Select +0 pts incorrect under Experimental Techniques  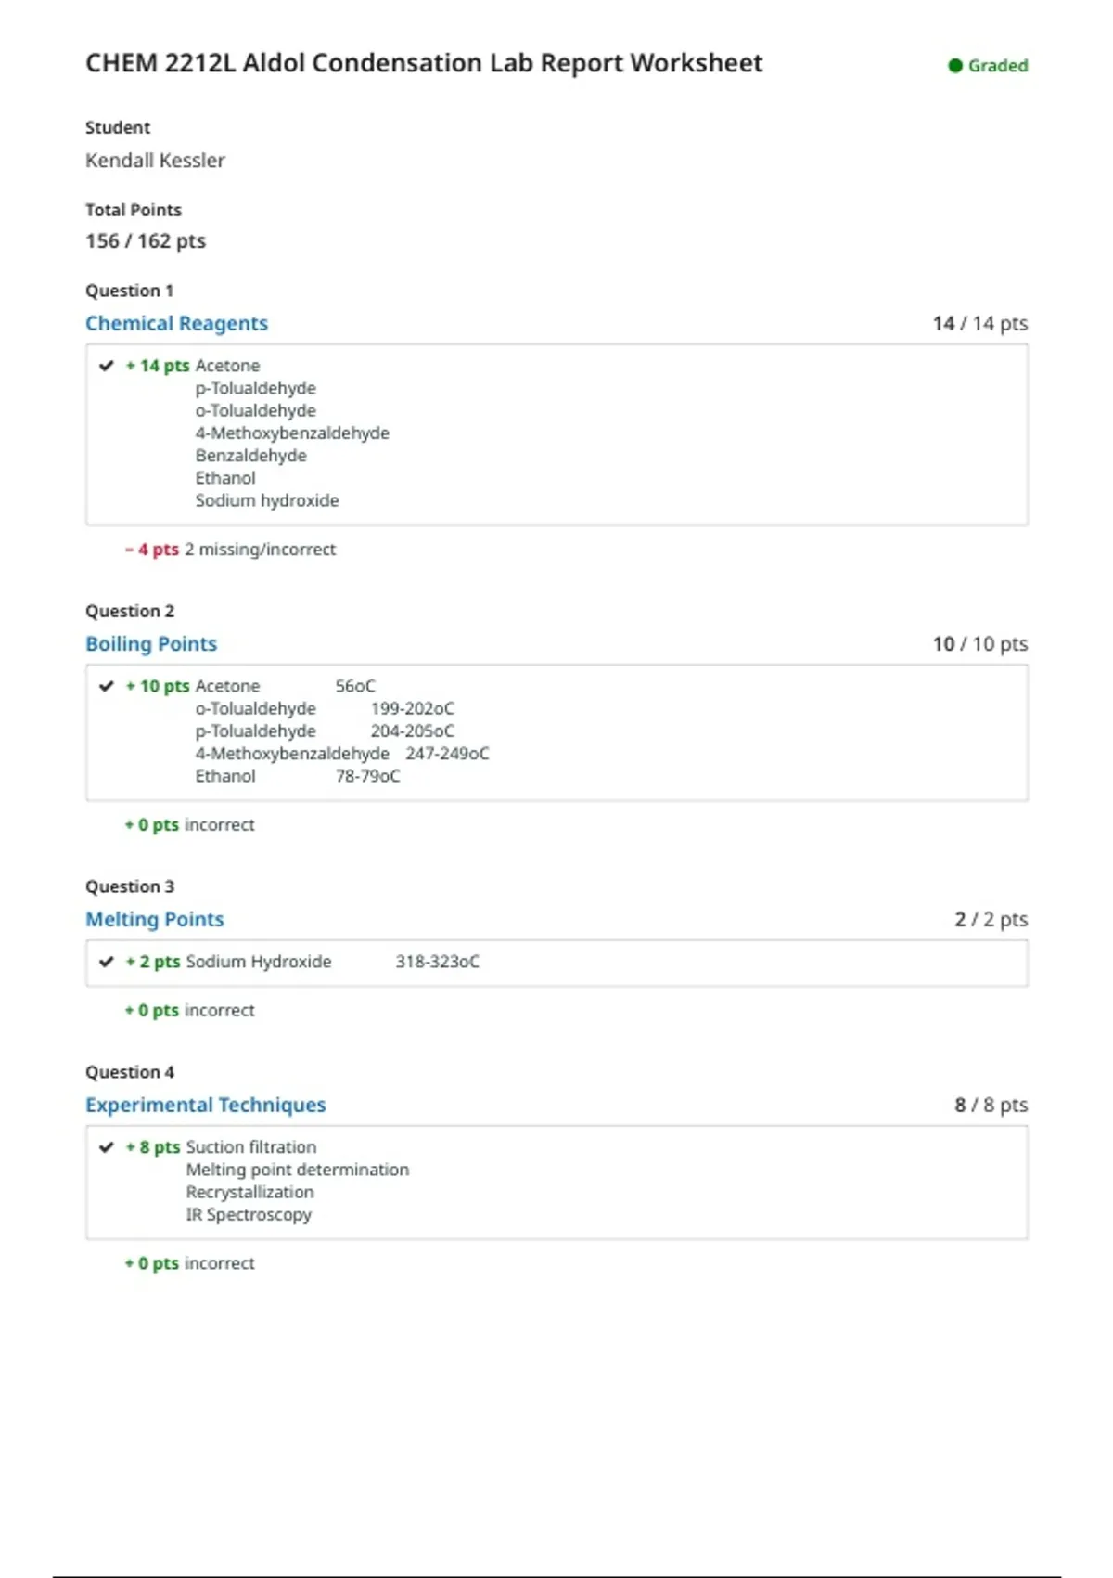point(189,1263)
